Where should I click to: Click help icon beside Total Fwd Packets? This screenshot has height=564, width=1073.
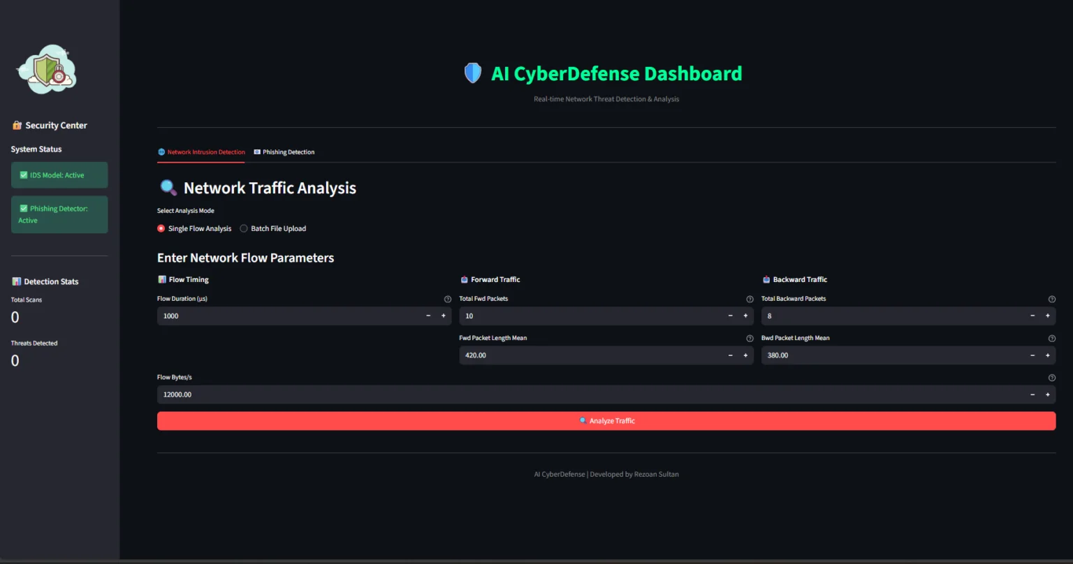750,299
